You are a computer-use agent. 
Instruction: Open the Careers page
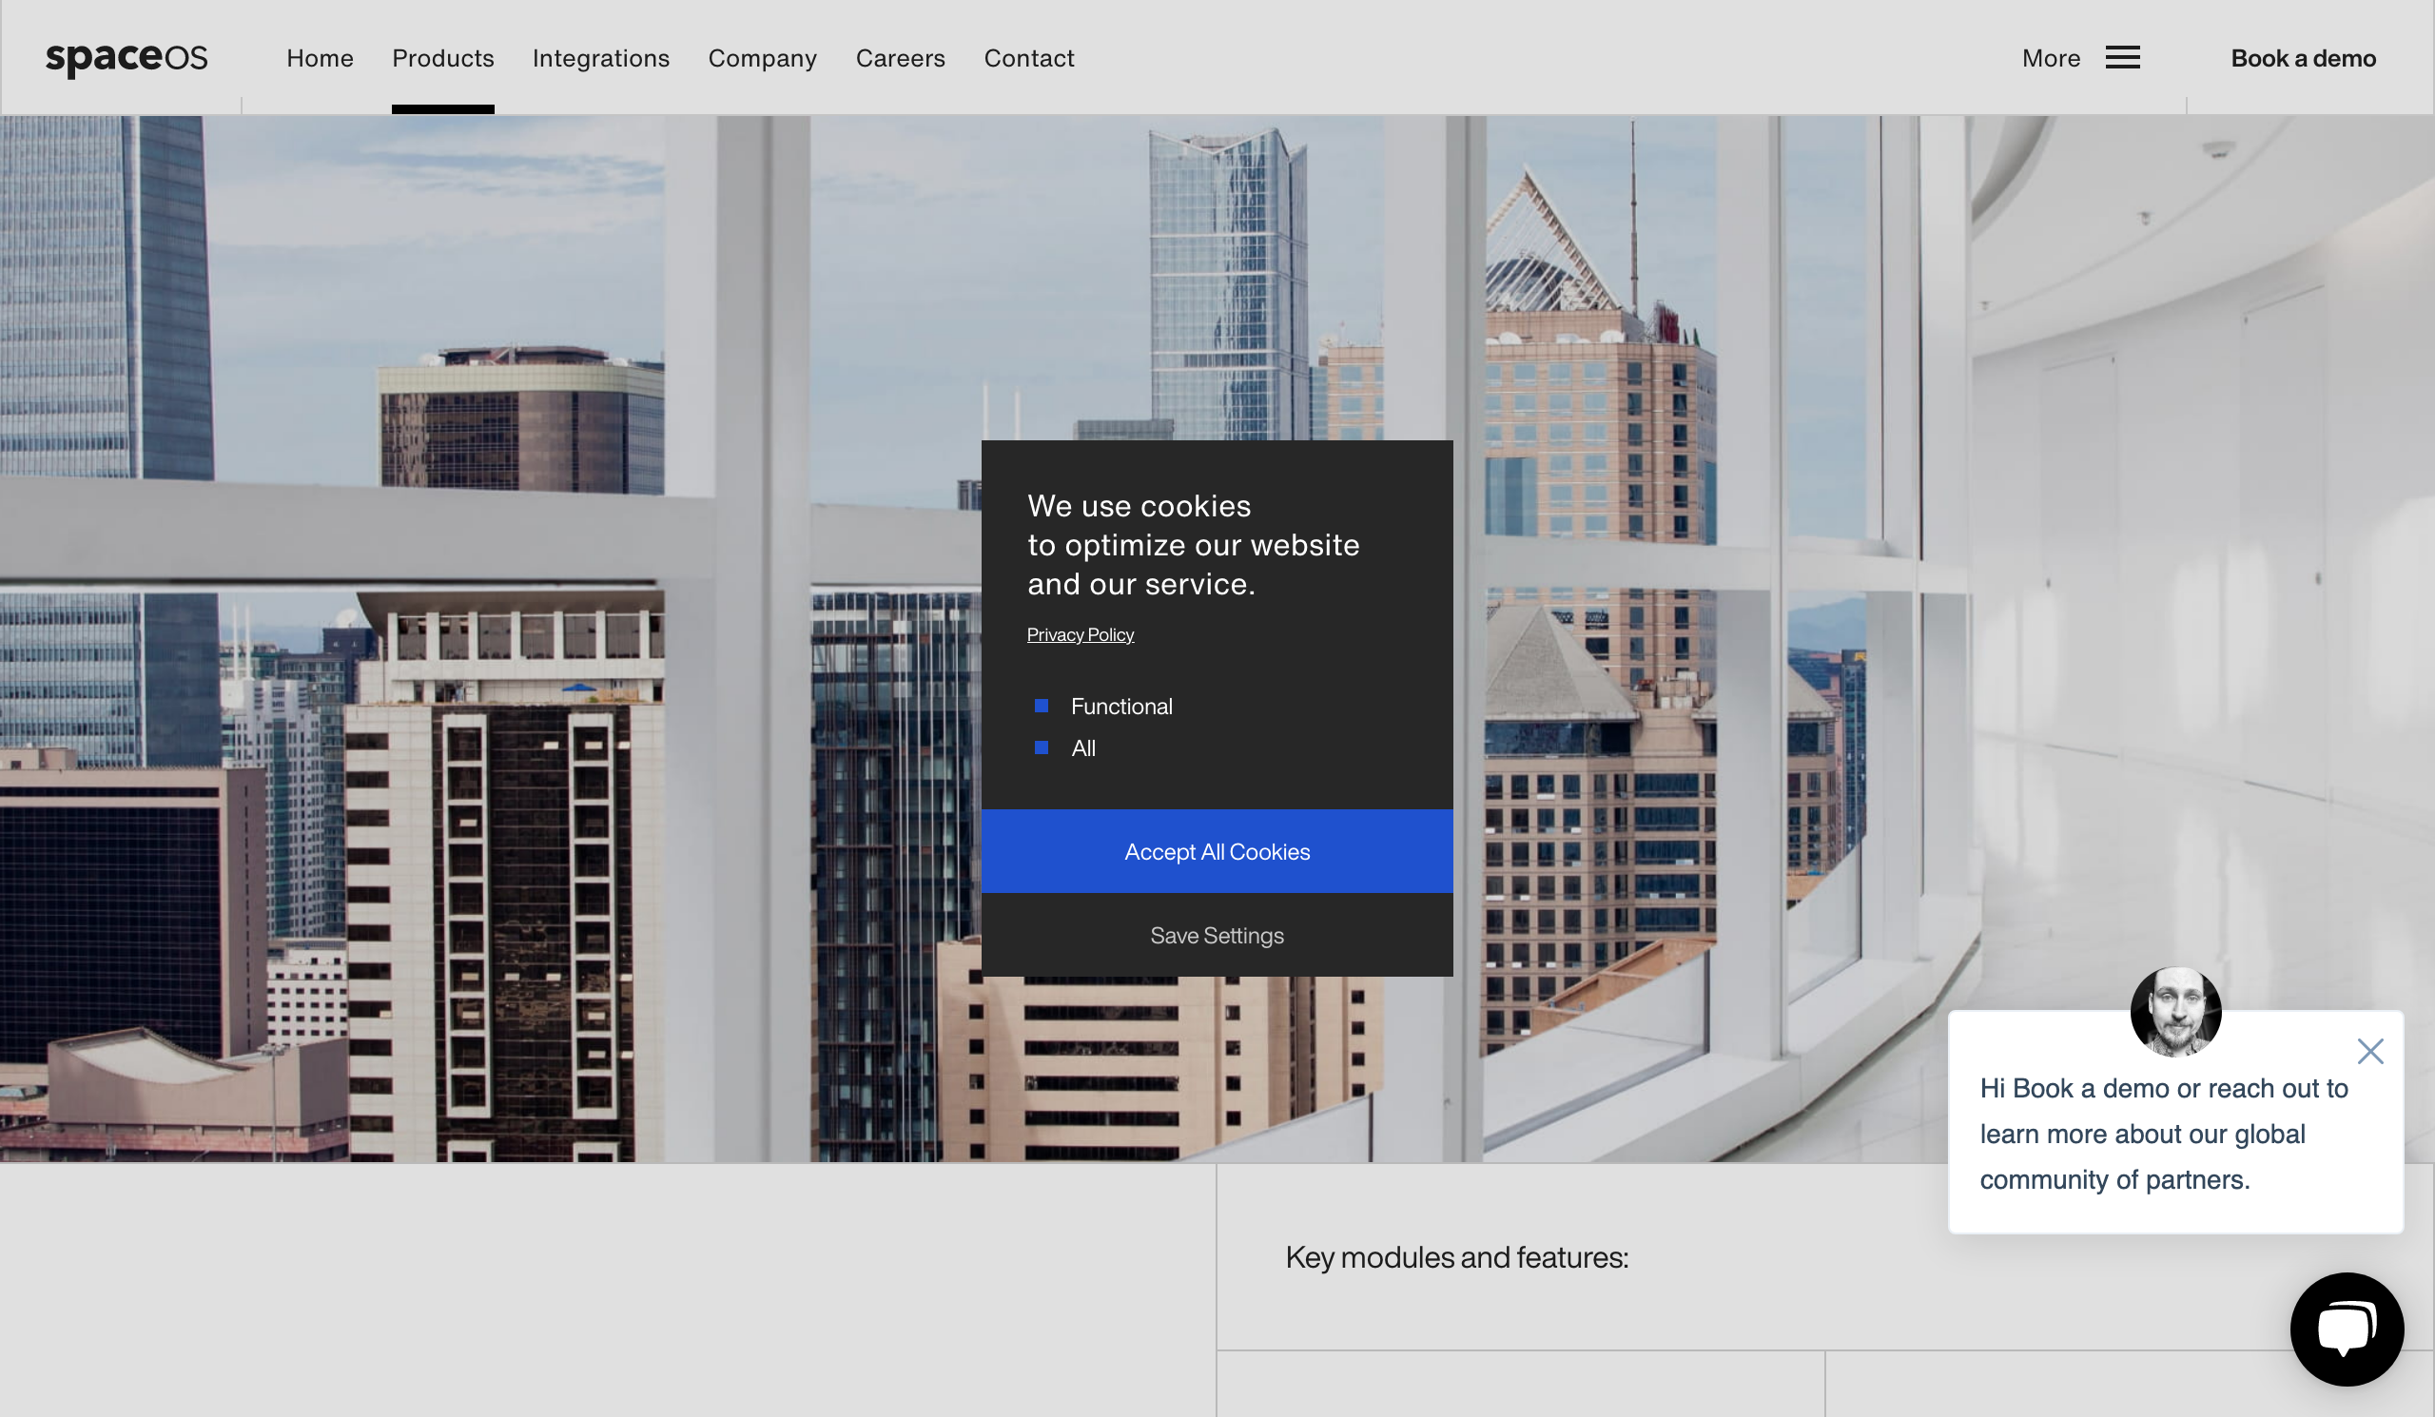point(901,58)
